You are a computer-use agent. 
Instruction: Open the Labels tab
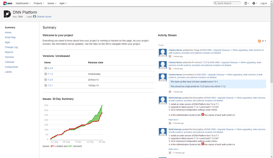8,72
